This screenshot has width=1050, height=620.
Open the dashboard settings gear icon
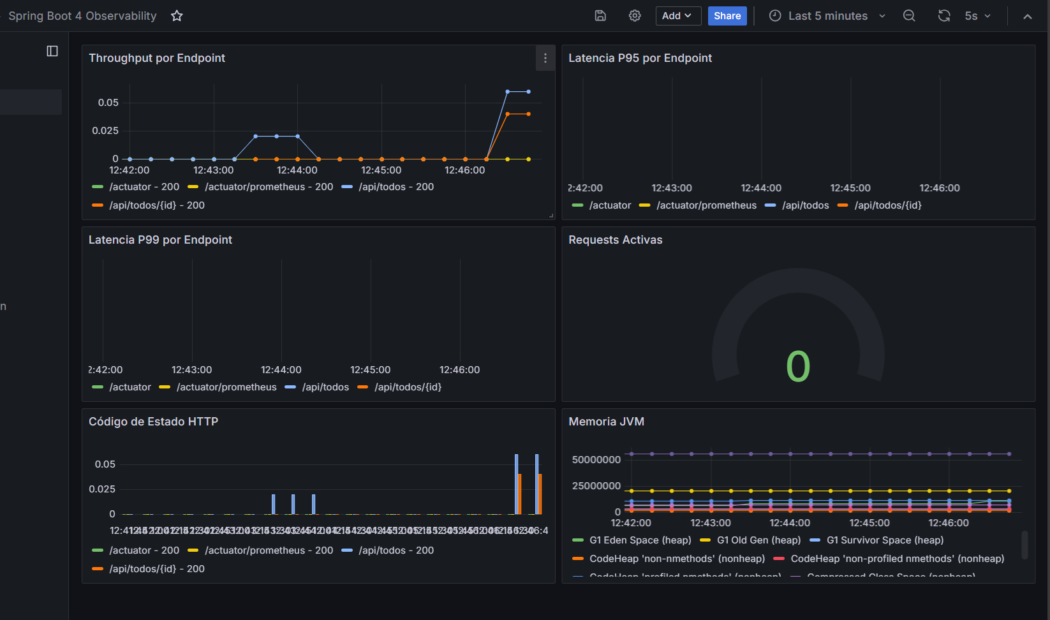[634, 15]
